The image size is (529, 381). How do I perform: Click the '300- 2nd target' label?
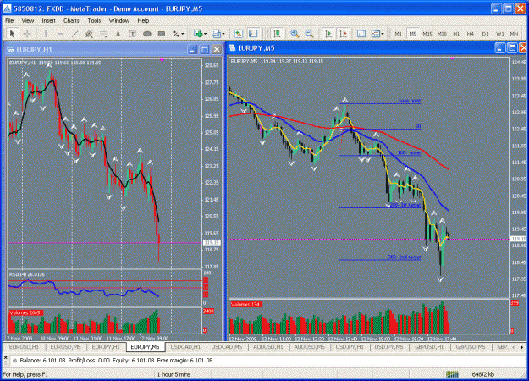405,257
